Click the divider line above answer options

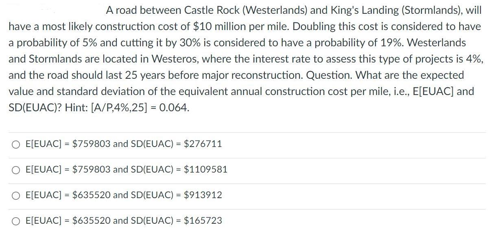pos(244,131)
